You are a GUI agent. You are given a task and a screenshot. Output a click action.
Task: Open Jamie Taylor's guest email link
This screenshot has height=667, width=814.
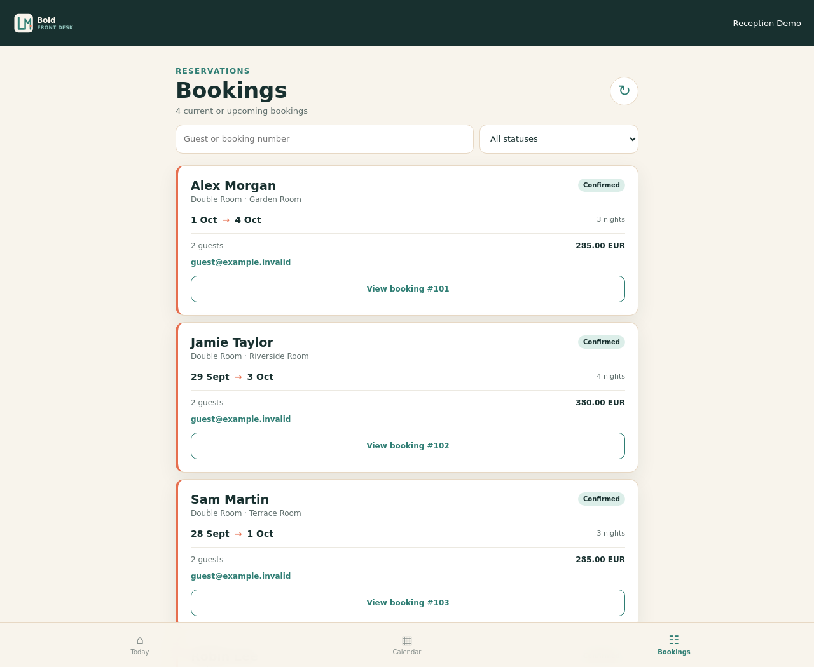pos(240,419)
